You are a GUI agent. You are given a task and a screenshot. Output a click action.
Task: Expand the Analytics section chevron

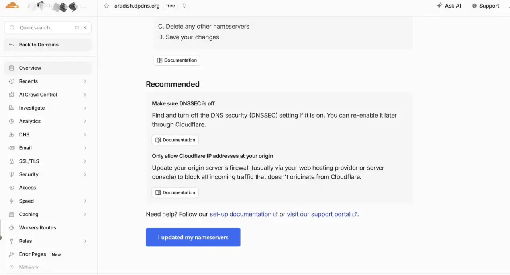coord(85,121)
